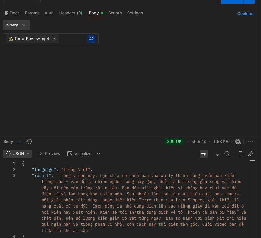Screen dimensions: 261x238
Task: Click the network globe icon
Action: [238, 142]
